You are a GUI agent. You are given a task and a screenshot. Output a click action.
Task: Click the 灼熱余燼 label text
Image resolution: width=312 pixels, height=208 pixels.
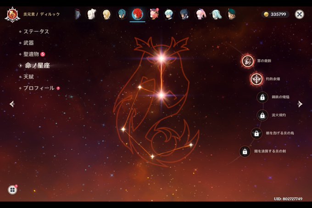coord(273,79)
